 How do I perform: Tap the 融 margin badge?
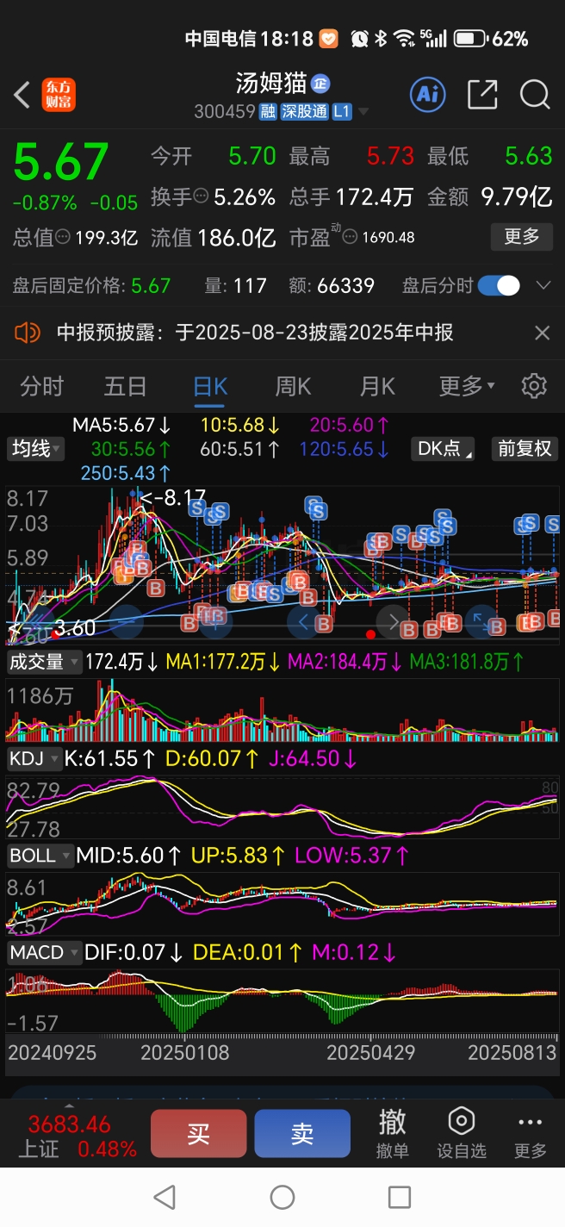click(269, 111)
